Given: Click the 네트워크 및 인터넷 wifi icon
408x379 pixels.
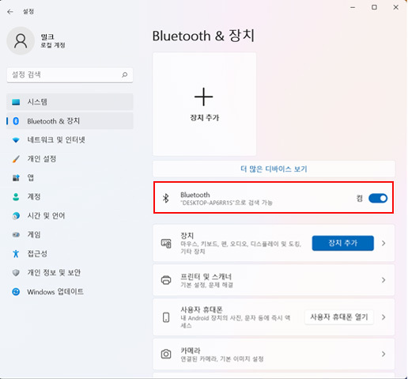Looking at the screenshot, I should [16, 140].
